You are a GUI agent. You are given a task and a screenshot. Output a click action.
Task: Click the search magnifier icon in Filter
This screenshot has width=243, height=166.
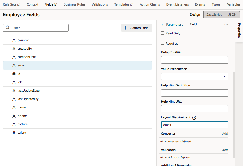8,28
